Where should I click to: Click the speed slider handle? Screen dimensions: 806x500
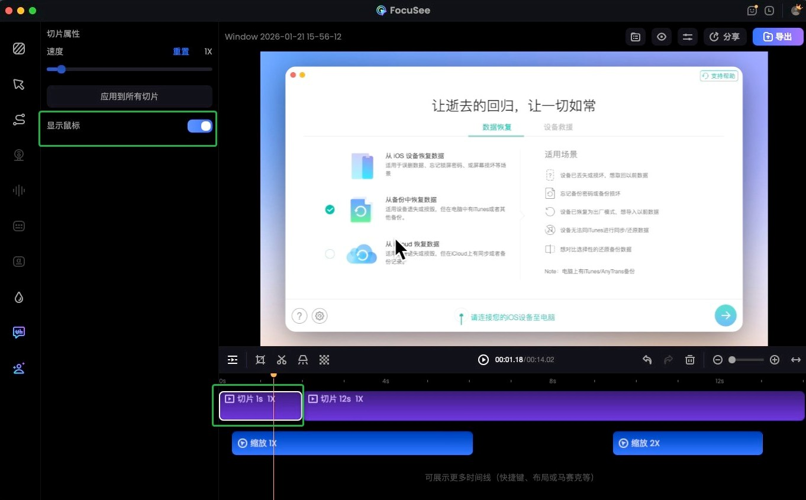pos(61,69)
